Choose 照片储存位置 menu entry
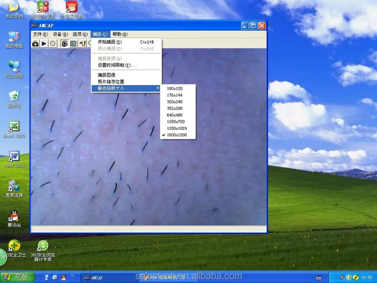The width and height of the screenshot is (377, 283). coord(111,82)
